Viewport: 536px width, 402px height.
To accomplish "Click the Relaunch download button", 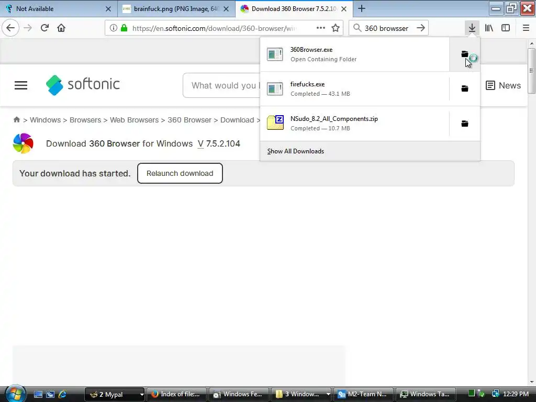I will tap(180, 173).
